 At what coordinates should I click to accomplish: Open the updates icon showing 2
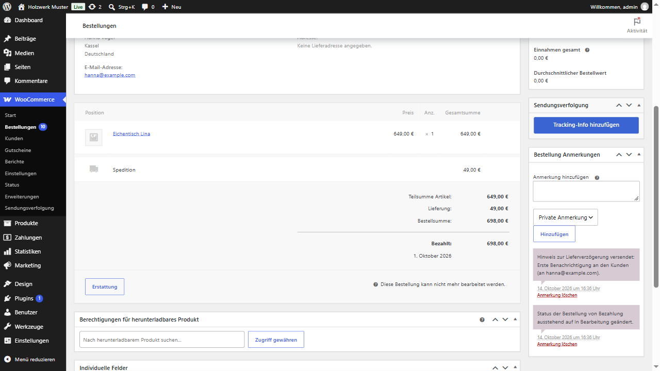tap(95, 7)
